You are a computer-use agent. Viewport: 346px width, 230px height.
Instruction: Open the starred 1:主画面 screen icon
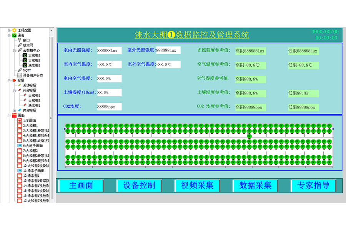[x=20, y=120]
